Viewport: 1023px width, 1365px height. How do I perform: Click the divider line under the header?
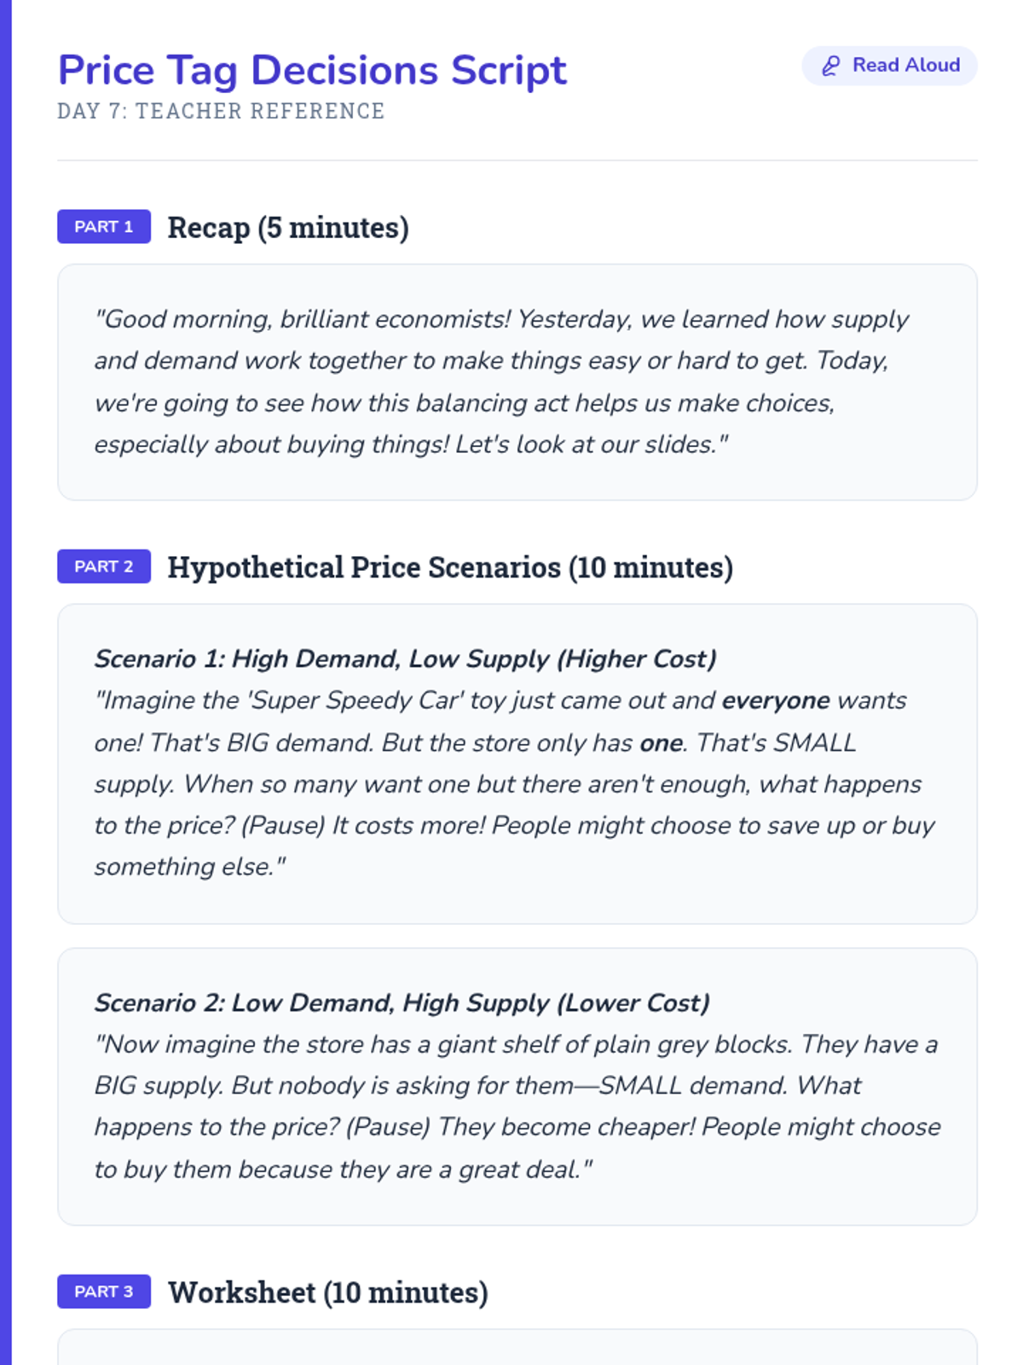pos(517,160)
